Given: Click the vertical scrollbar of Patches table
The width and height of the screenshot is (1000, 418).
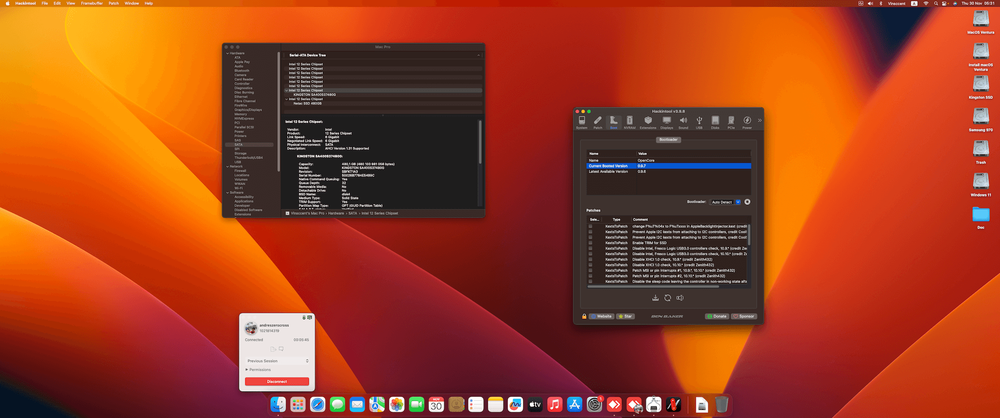Looking at the screenshot, I should point(749,235).
